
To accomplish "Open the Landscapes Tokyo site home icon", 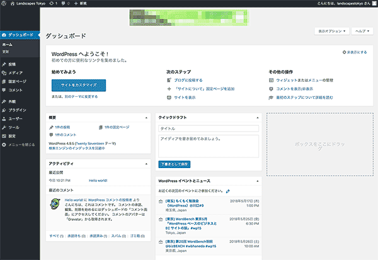I will pos(13,3).
